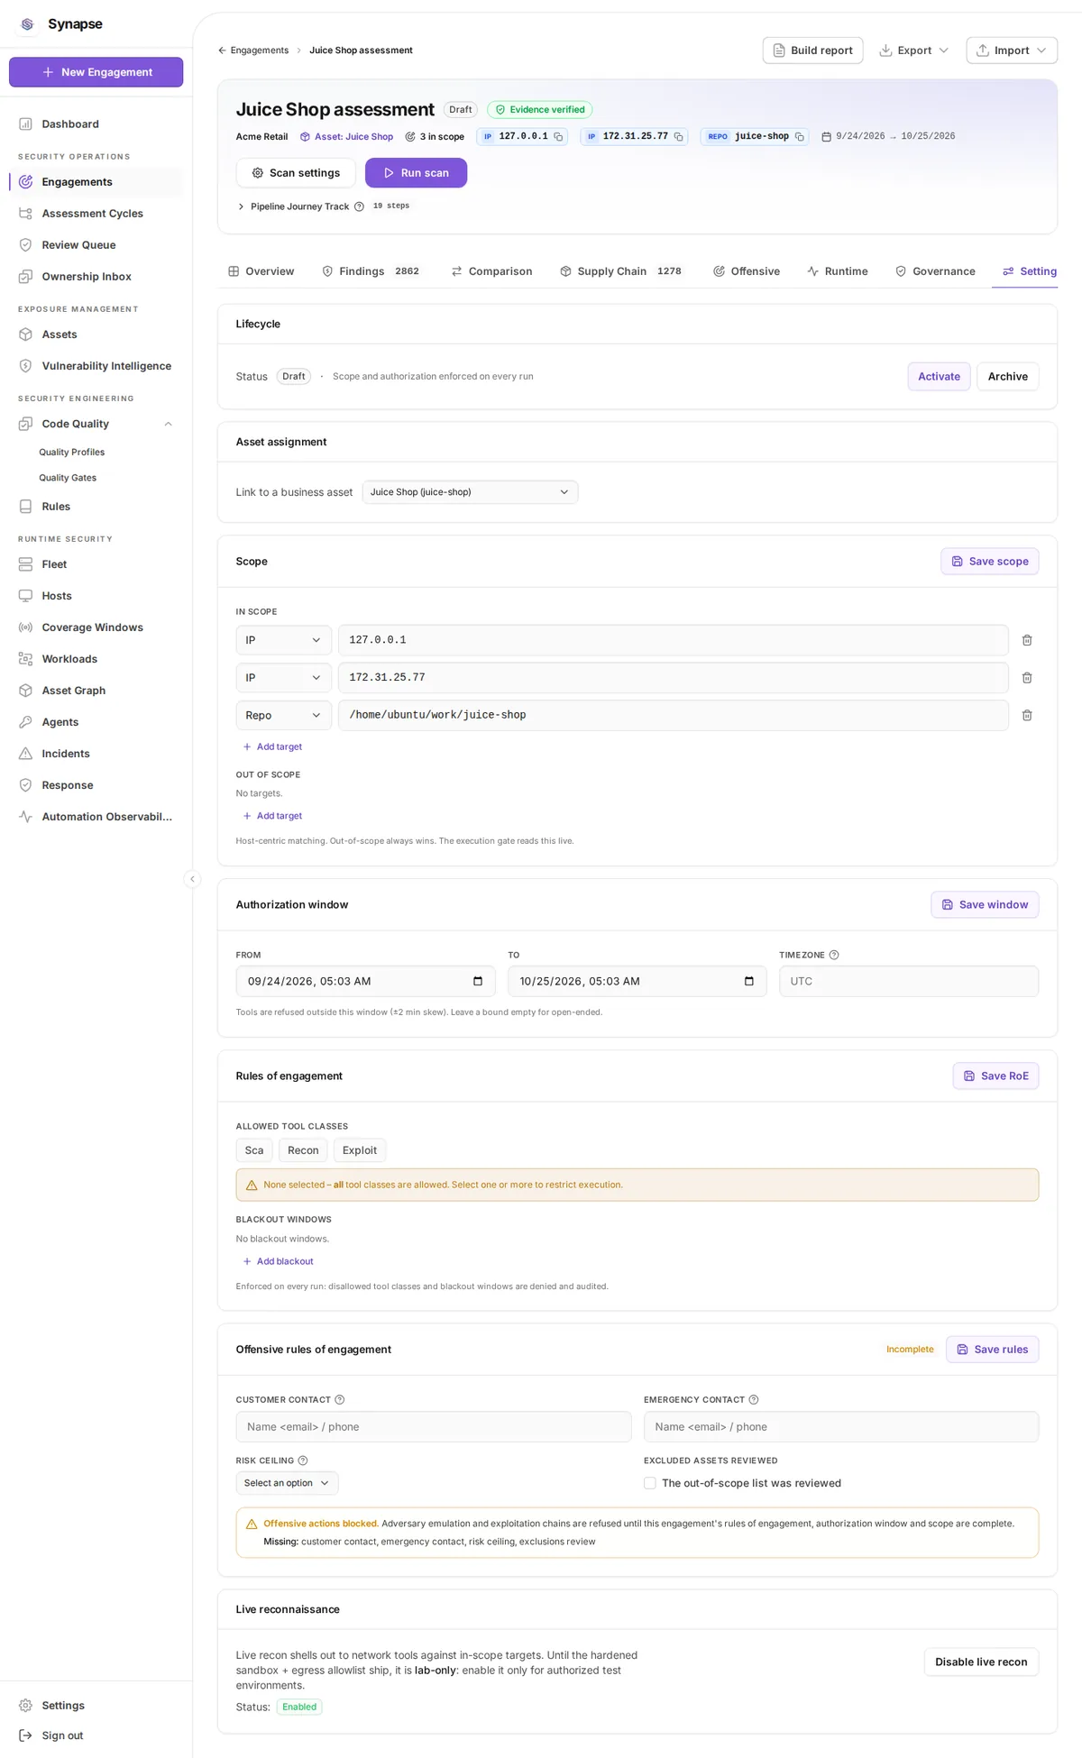
Task: Switch to the Overview tab
Action: (261, 271)
